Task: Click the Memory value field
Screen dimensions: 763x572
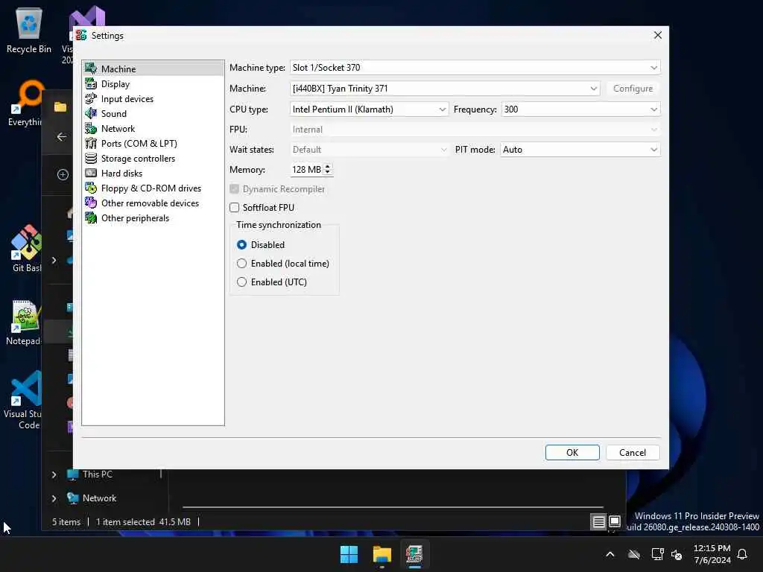Action: pos(306,170)
